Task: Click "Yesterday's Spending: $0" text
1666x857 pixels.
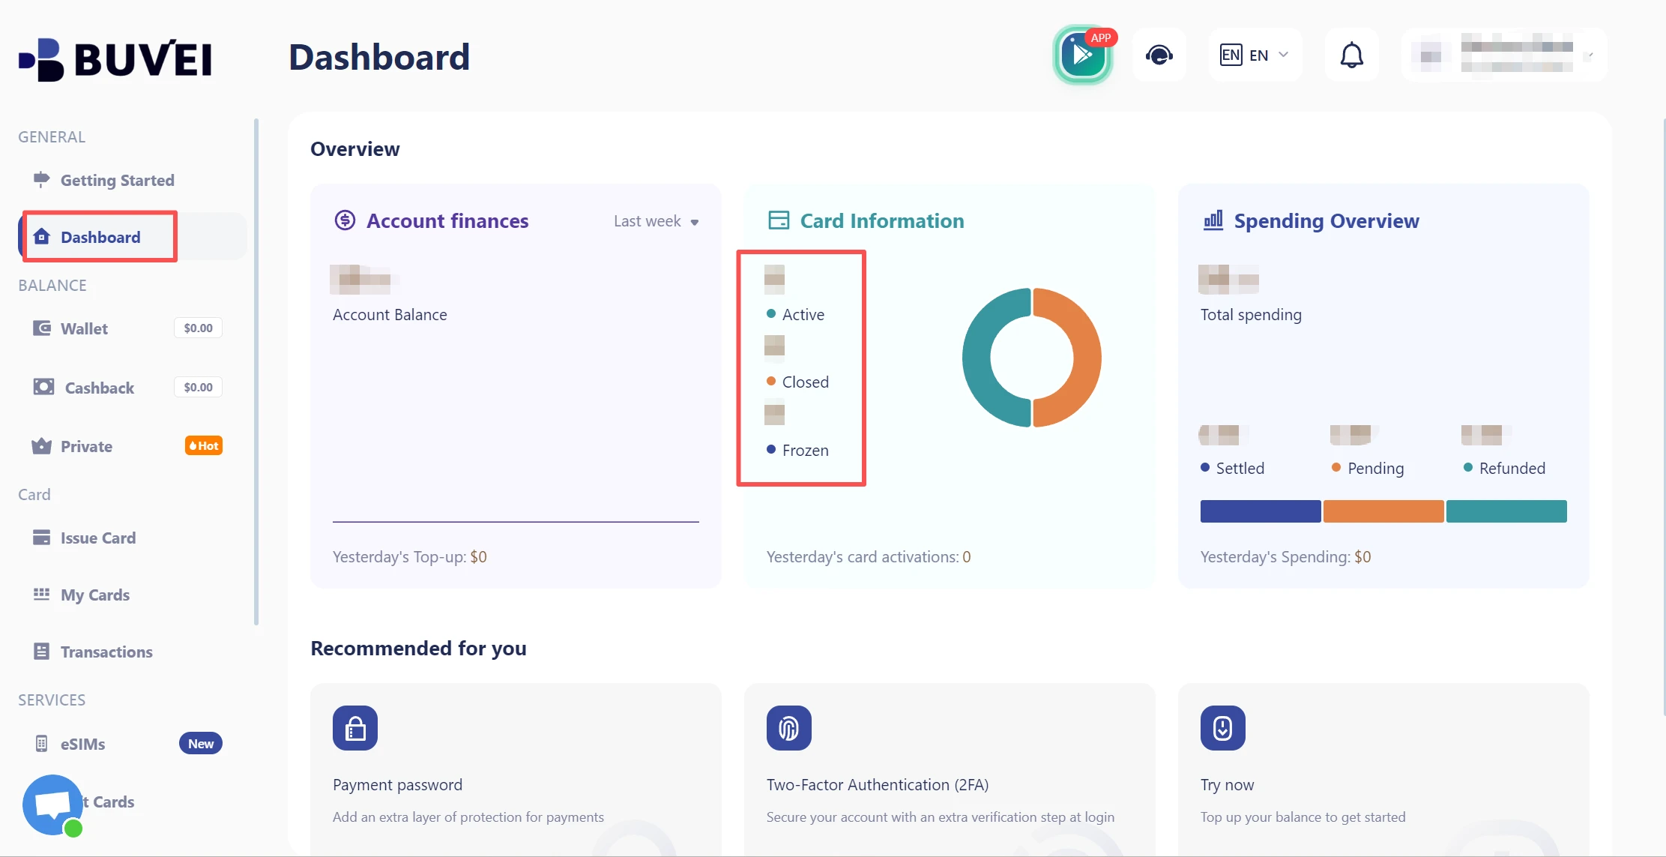Action: click(x=1286, y=557)
